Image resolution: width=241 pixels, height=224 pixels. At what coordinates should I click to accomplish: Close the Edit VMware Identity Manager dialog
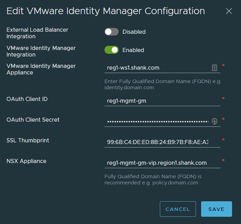pyautogui.click(x=229, y=11)
